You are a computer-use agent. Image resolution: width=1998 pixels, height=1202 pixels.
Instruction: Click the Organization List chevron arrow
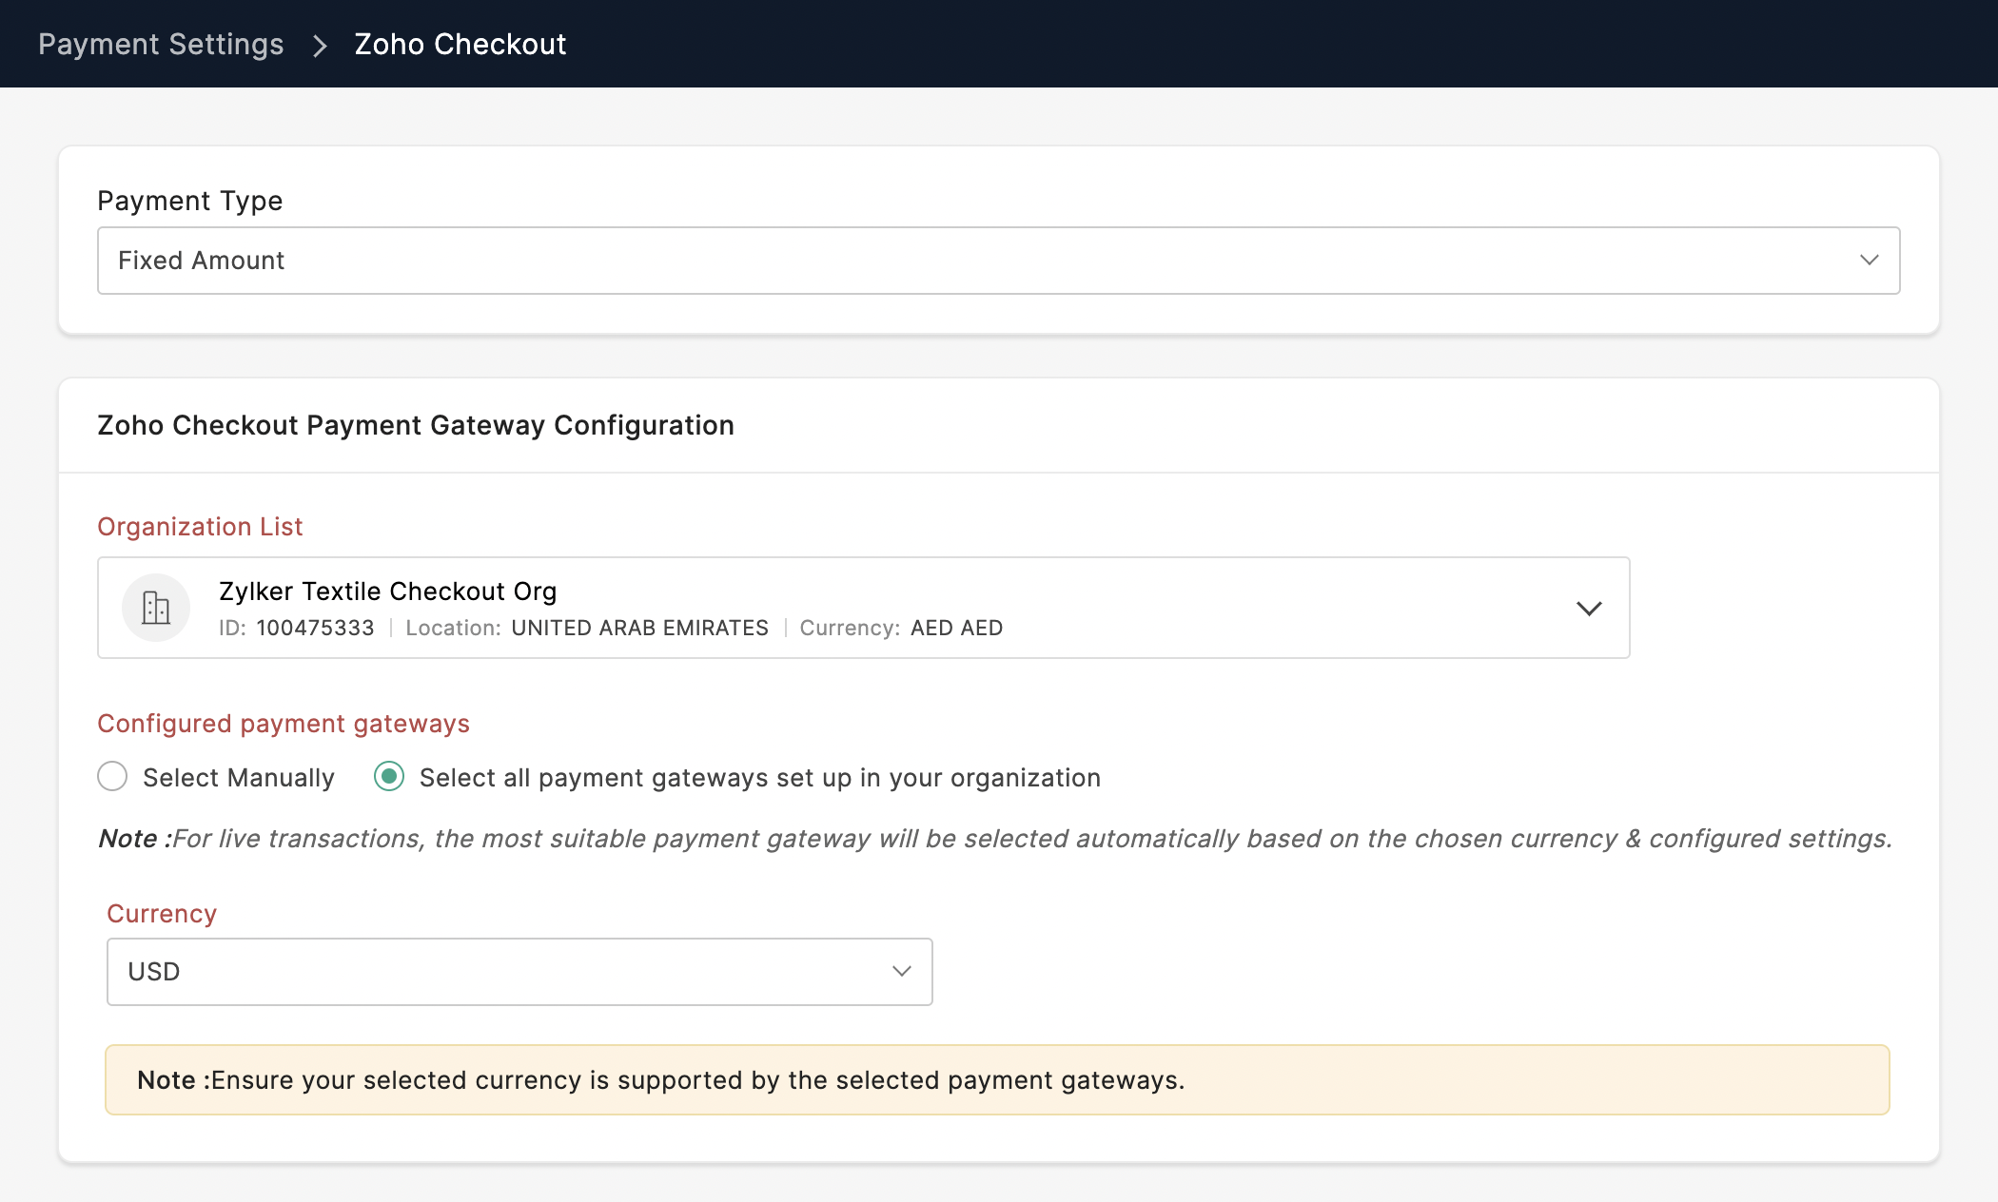(x=1588, y=608)
